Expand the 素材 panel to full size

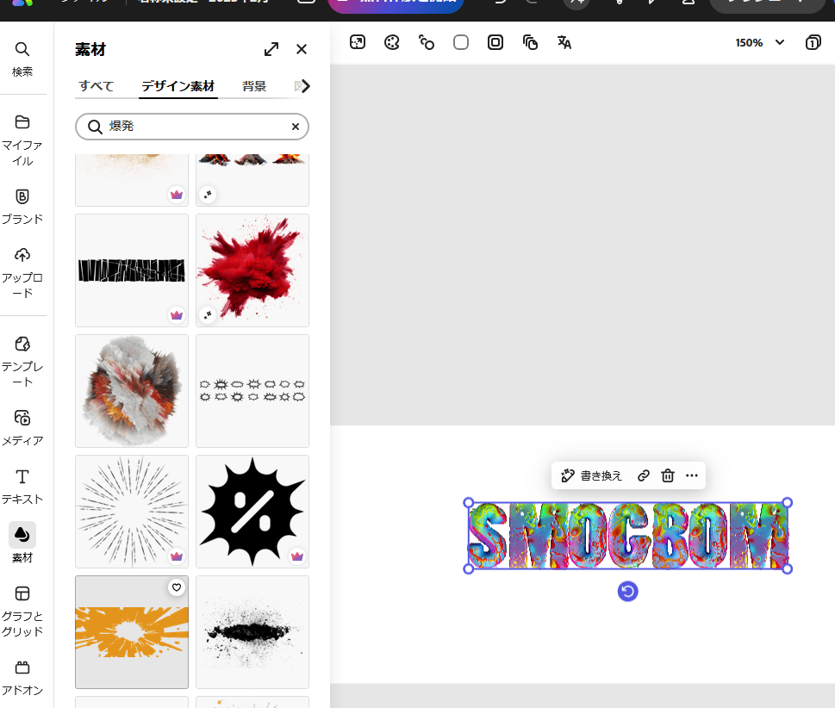[271, 49]
